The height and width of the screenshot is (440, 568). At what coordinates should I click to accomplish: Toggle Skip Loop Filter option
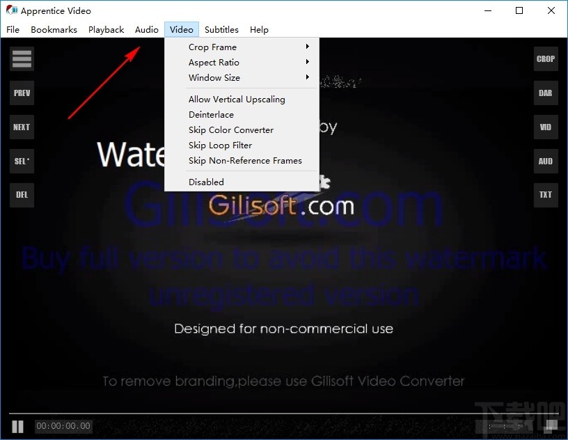[242, 145]
